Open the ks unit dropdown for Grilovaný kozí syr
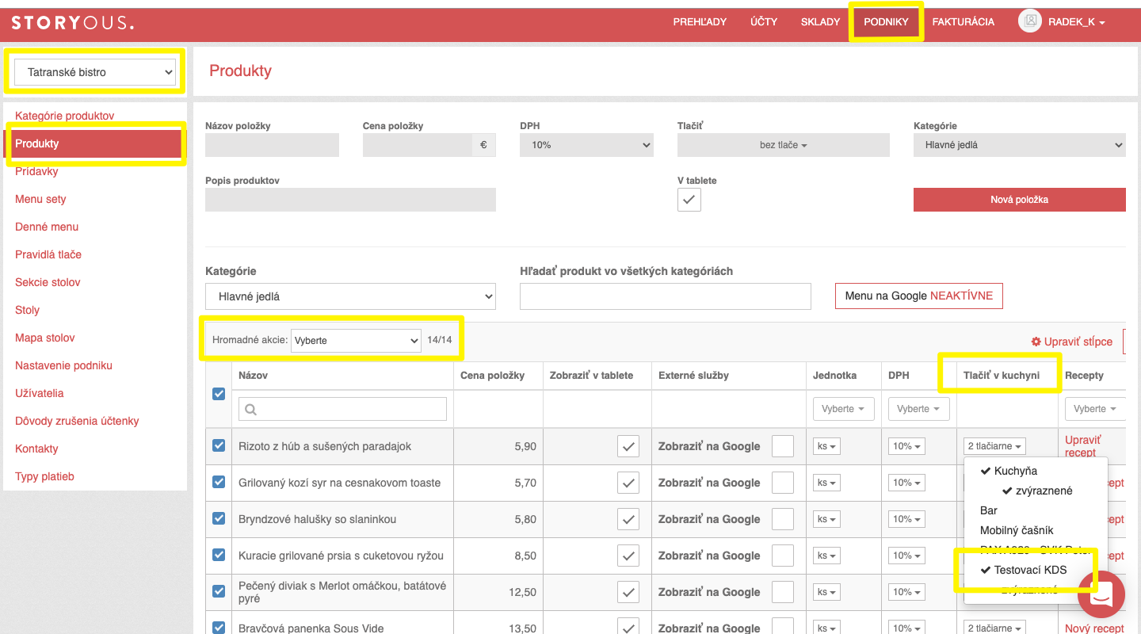The image size is (1141, 634). pyautogui.click(x=826, y=483)
